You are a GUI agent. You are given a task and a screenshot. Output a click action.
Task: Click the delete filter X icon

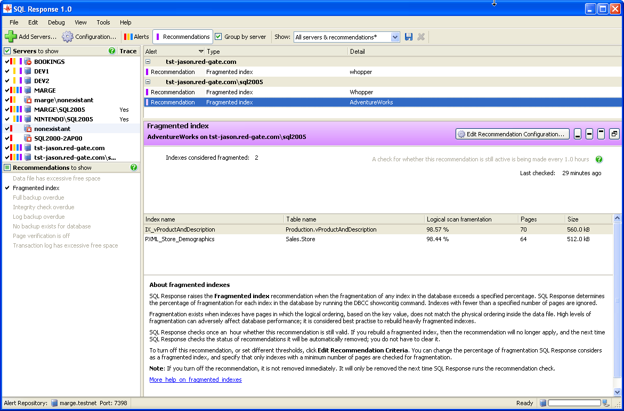(421, 37)
